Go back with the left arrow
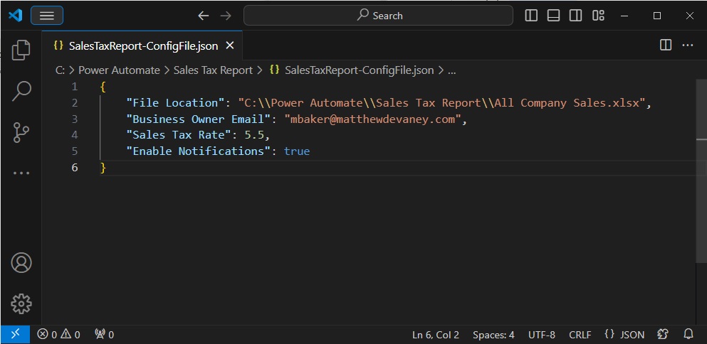Screen dimensions: 707x344 pyautogui.click(x=204, y=16)
